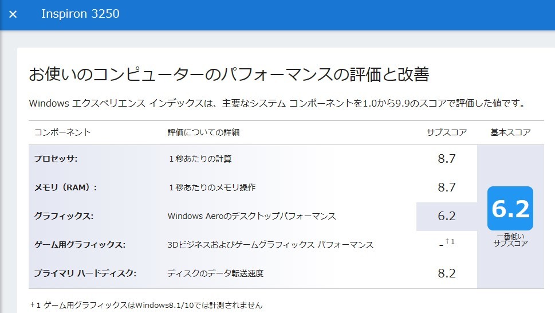
Task: Click the gaming graphics dash †1 subscore
Action: point(447,243)
